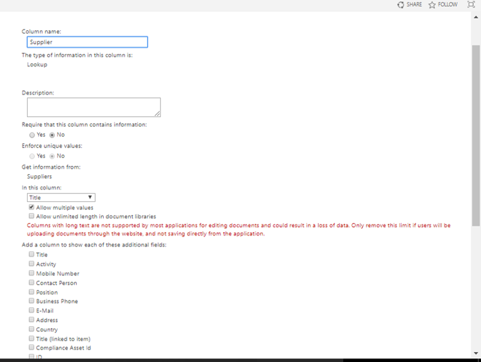Uncheck Allow multiple values
The width and height of the screenshot is (481, 362).
31,207
